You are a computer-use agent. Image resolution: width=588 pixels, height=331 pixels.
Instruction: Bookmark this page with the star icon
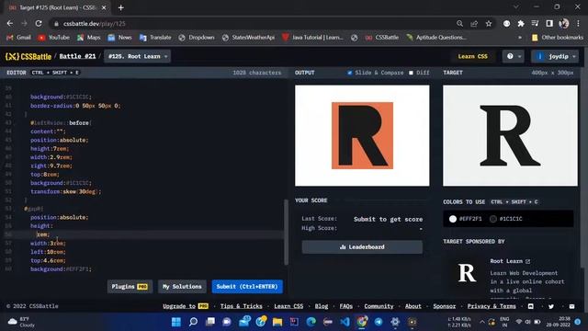point(488,24)
